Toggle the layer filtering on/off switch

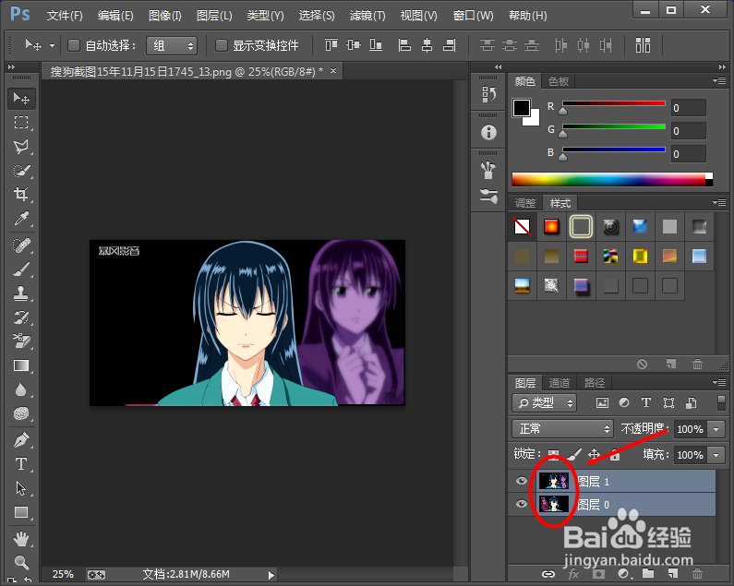[x=721, y=403]
